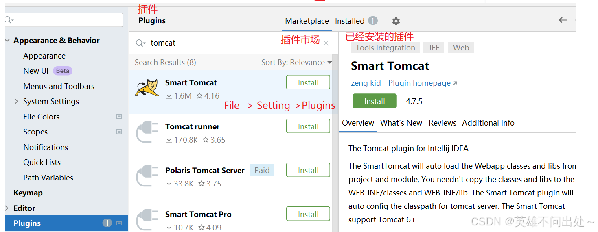Click the back navigation arrow
Image resolution: width=598 pixels, height=232 pixels.
[563, 20]
